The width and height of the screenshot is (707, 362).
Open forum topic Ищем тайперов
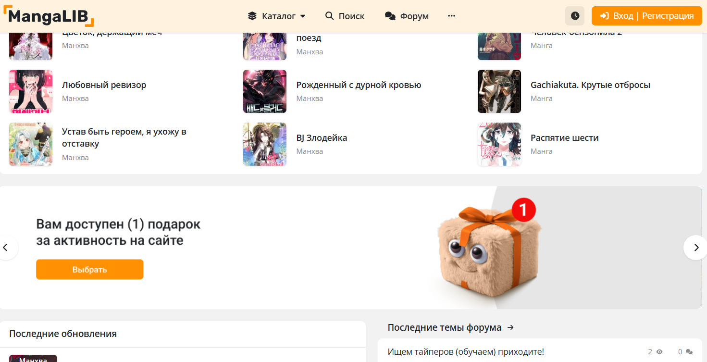466,352
